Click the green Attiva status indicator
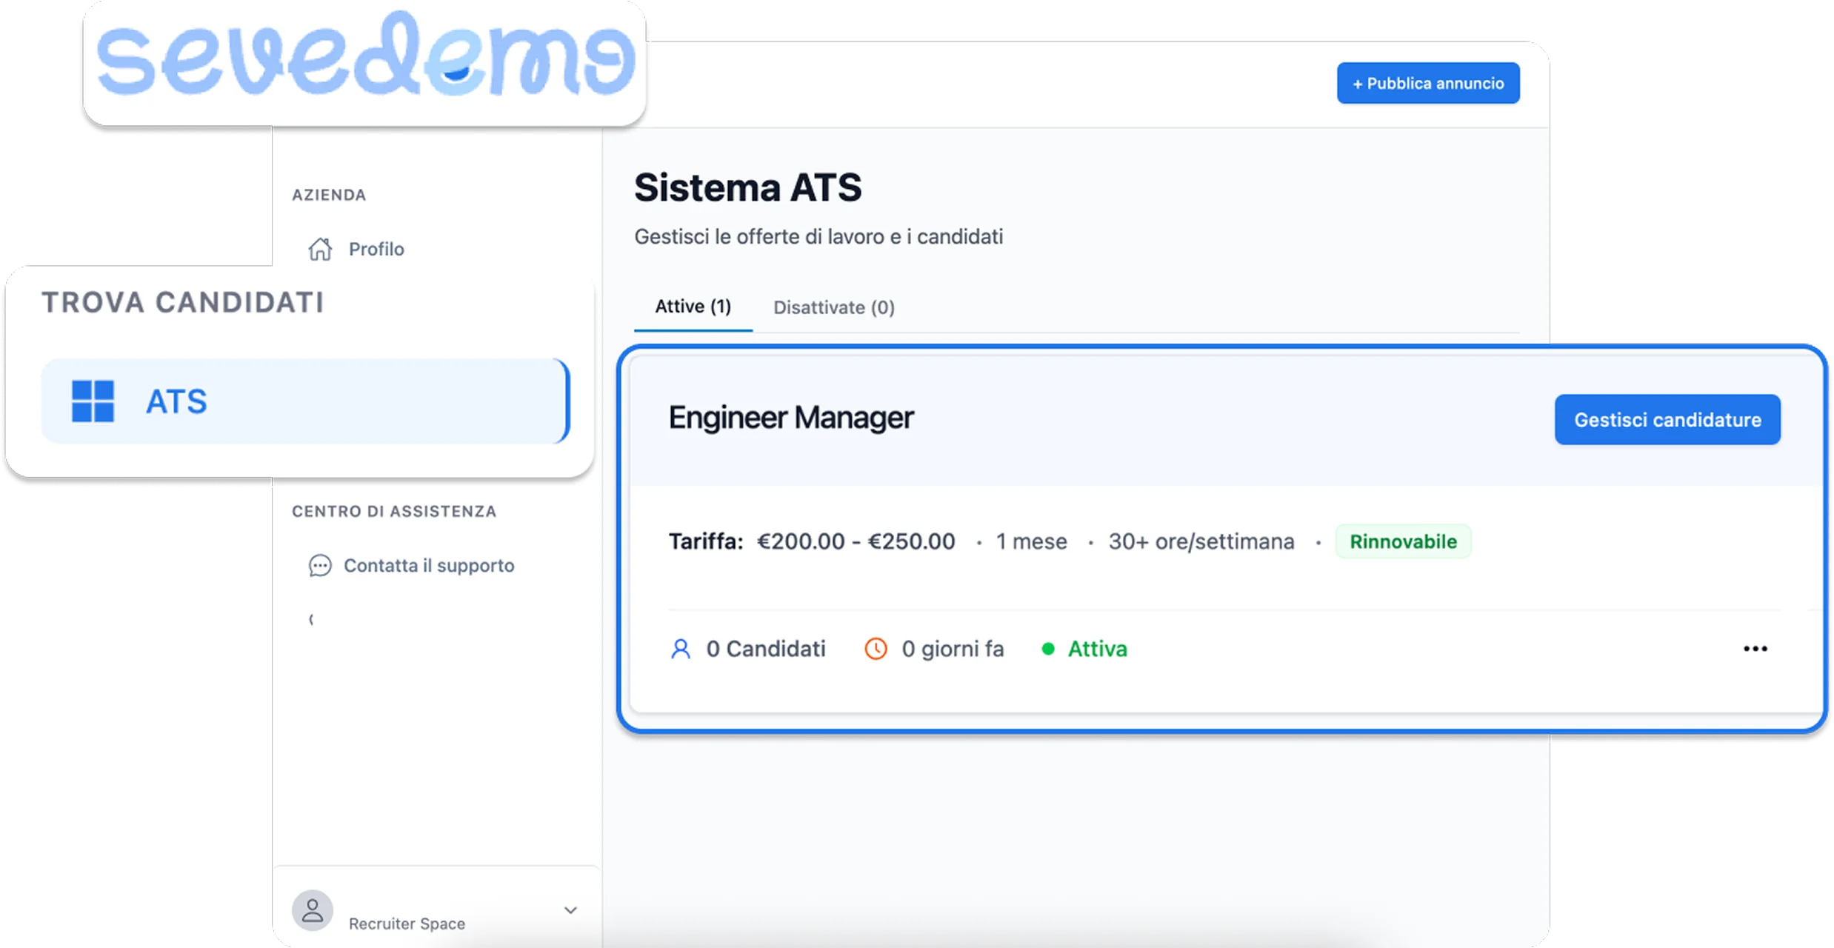The height and width of the screenshot is (948, 1834). click(1047, 648)
